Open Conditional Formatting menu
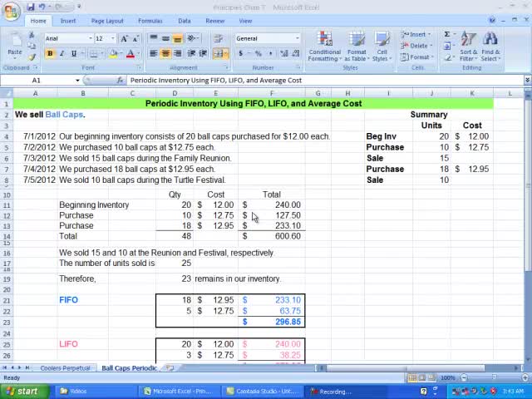 (x=324, y=47)
